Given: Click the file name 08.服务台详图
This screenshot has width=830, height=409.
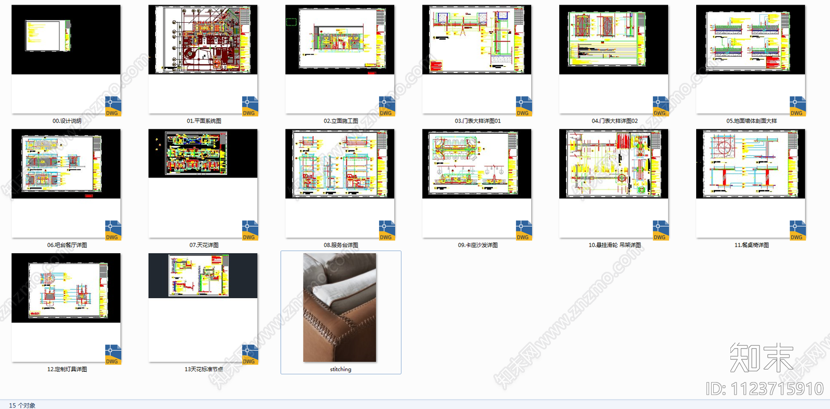Looking at the screenshot, I should point(341,245).
